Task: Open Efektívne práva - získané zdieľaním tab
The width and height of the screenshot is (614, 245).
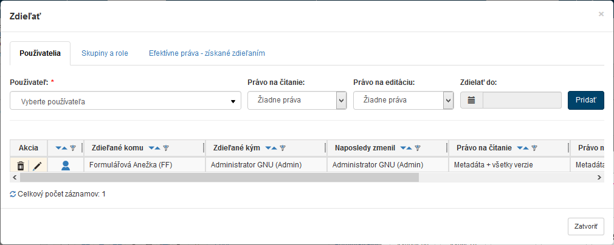Action: [x=207, y=53]
